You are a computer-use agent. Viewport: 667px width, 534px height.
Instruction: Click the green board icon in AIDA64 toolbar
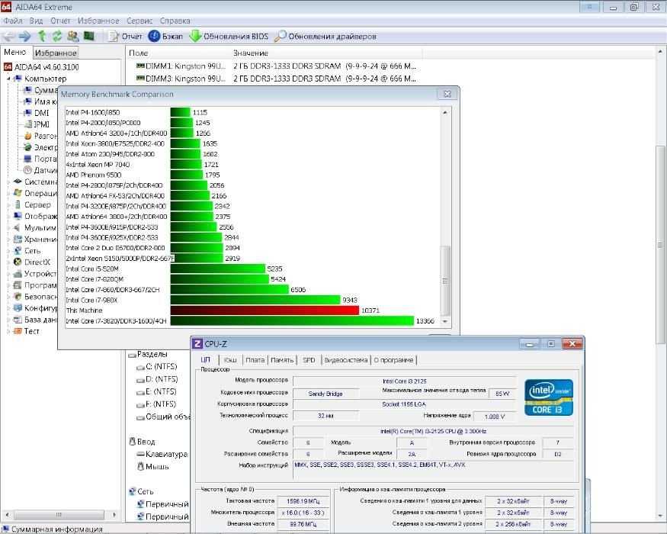pyautogui.click(x=88, y=37)
